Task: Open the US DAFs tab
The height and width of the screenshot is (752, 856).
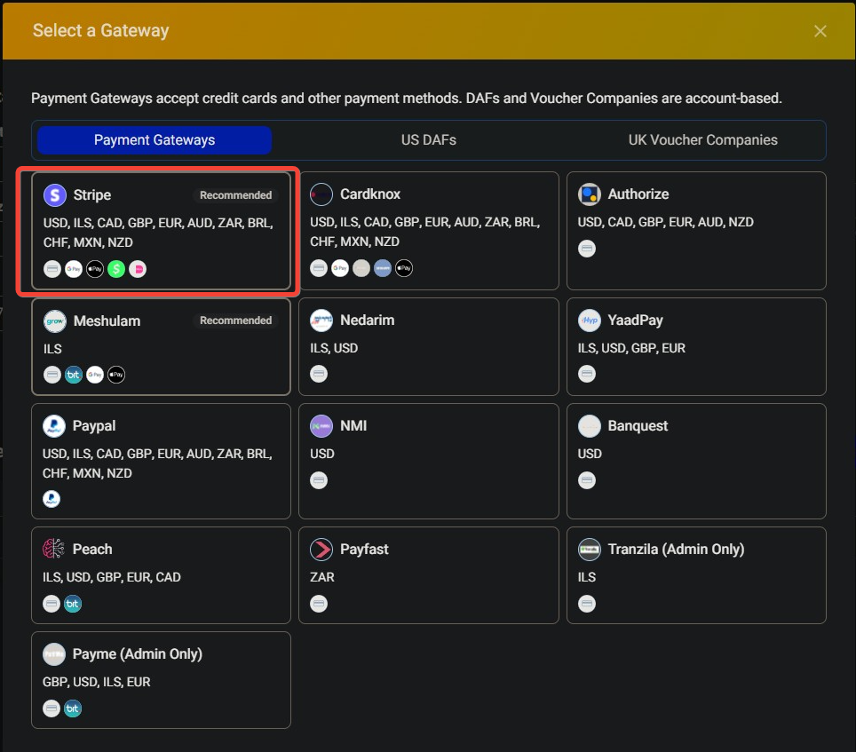Action: tap(429, 140)
